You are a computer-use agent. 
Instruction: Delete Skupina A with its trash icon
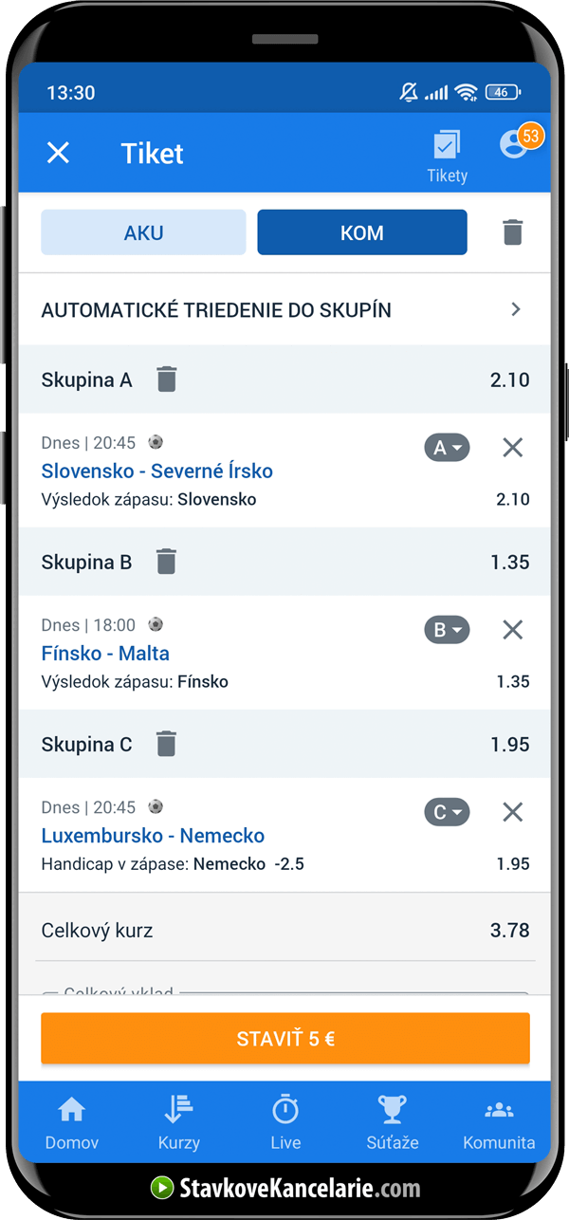pos(167,379)
